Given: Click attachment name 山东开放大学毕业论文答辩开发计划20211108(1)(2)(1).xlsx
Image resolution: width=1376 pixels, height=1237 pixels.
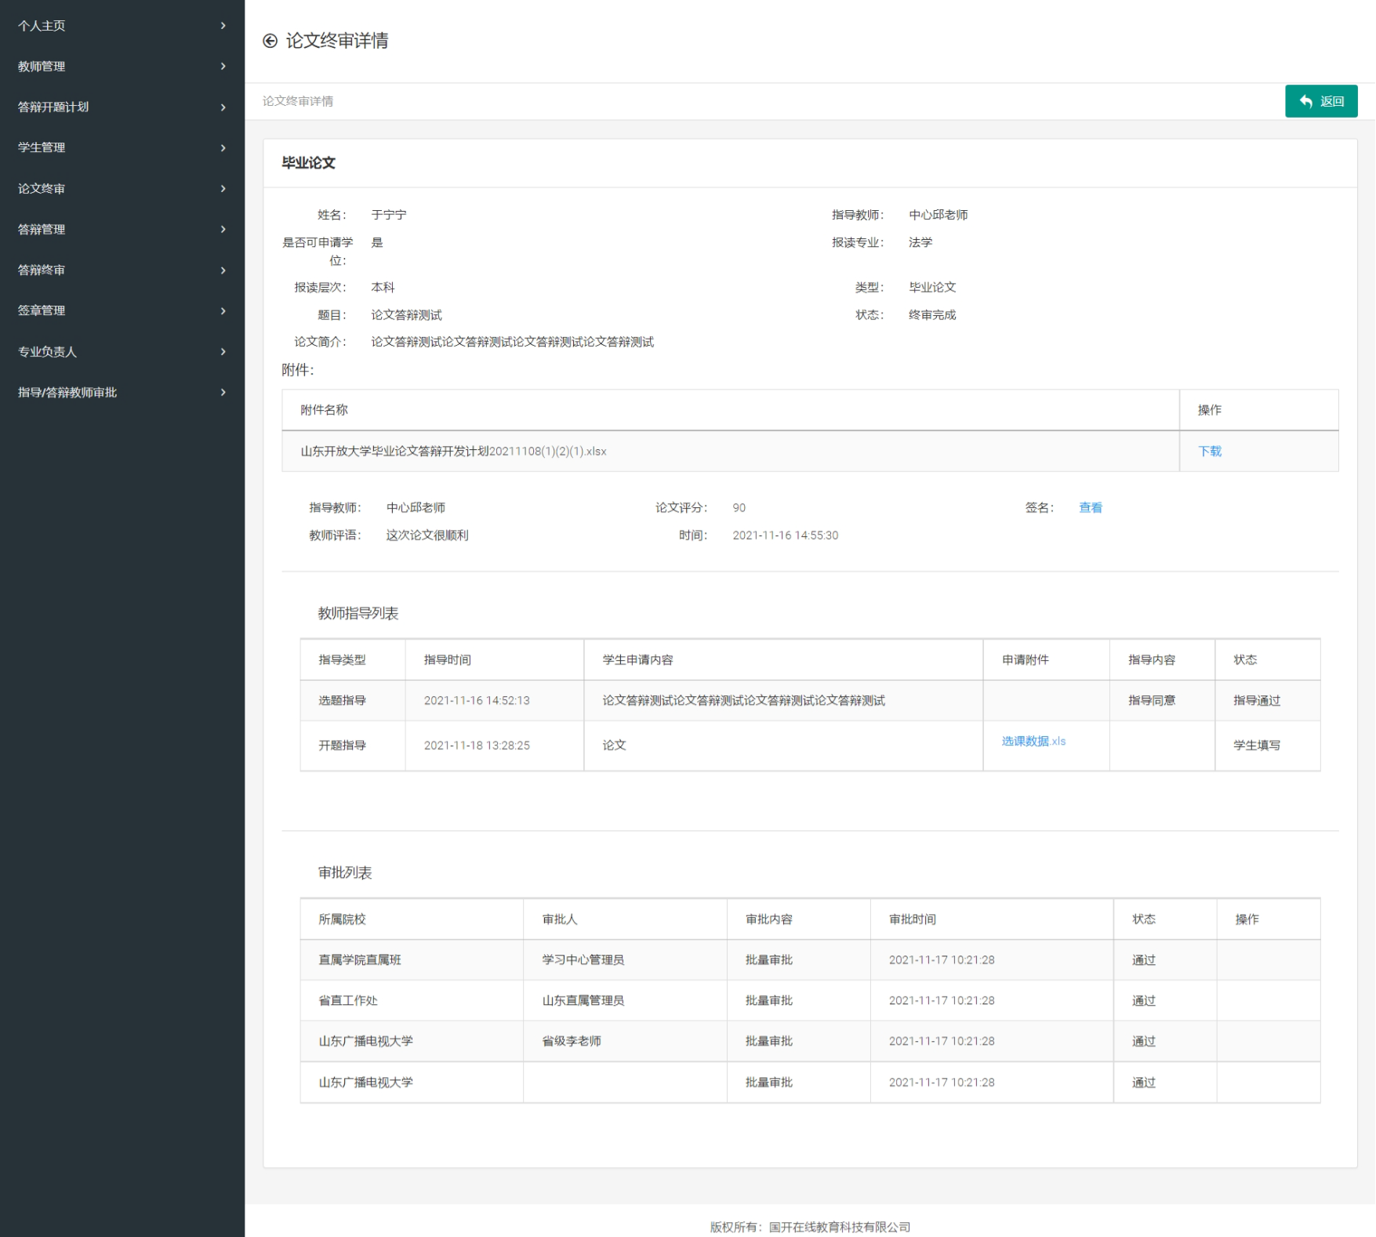Looking at the screenshot, I should 453,452.
